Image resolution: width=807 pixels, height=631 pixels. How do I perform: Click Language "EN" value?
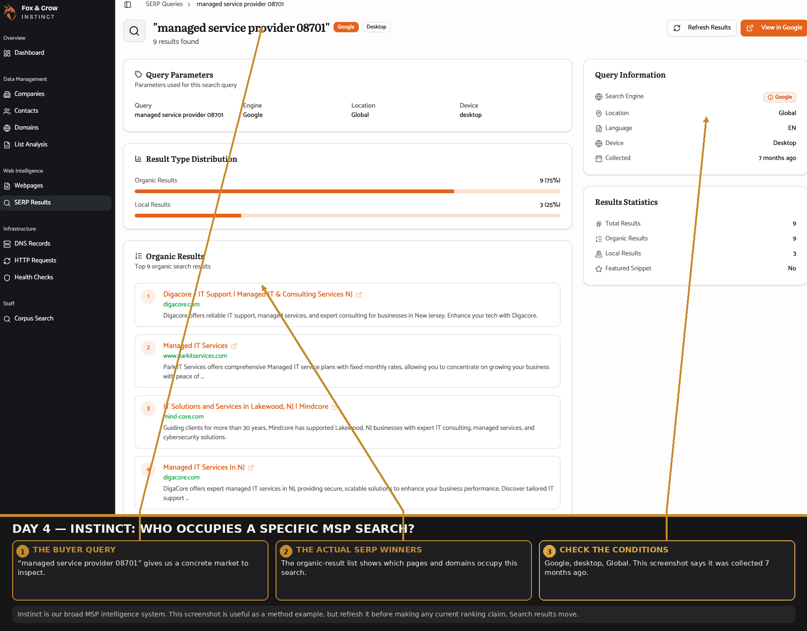click(x=792, y=128)
